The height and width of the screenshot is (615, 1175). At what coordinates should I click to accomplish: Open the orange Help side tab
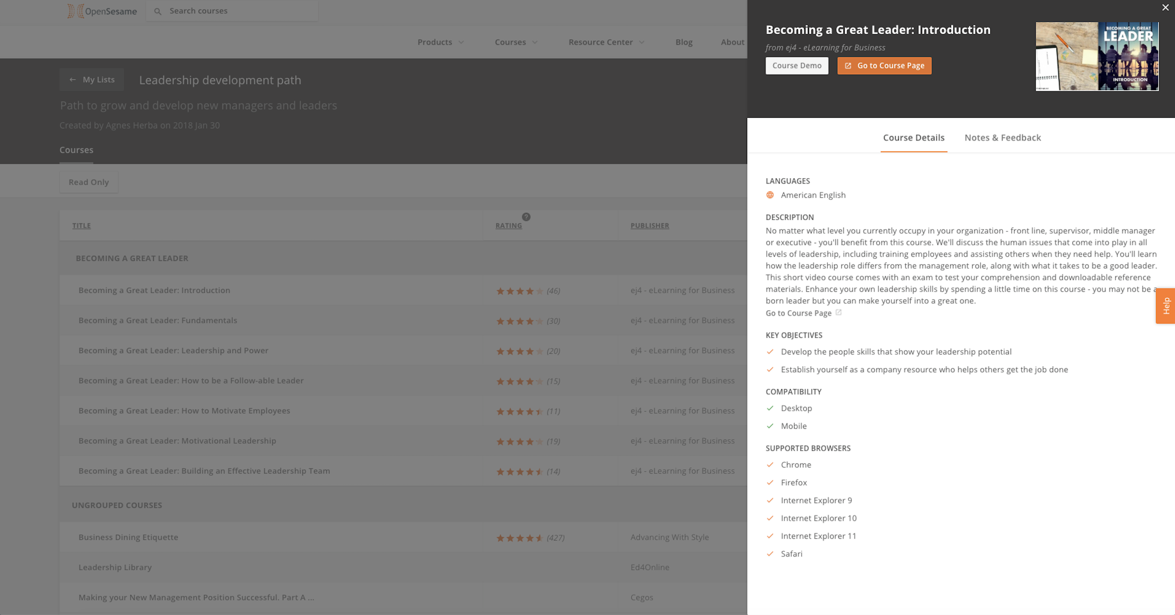(1166, 306)
